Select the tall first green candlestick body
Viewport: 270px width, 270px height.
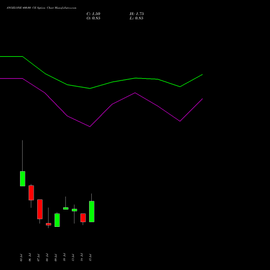click(23, 179)
